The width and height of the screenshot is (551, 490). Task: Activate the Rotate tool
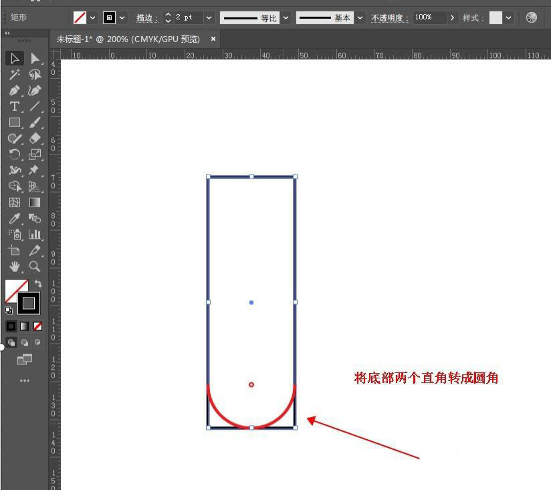[15, 154]
